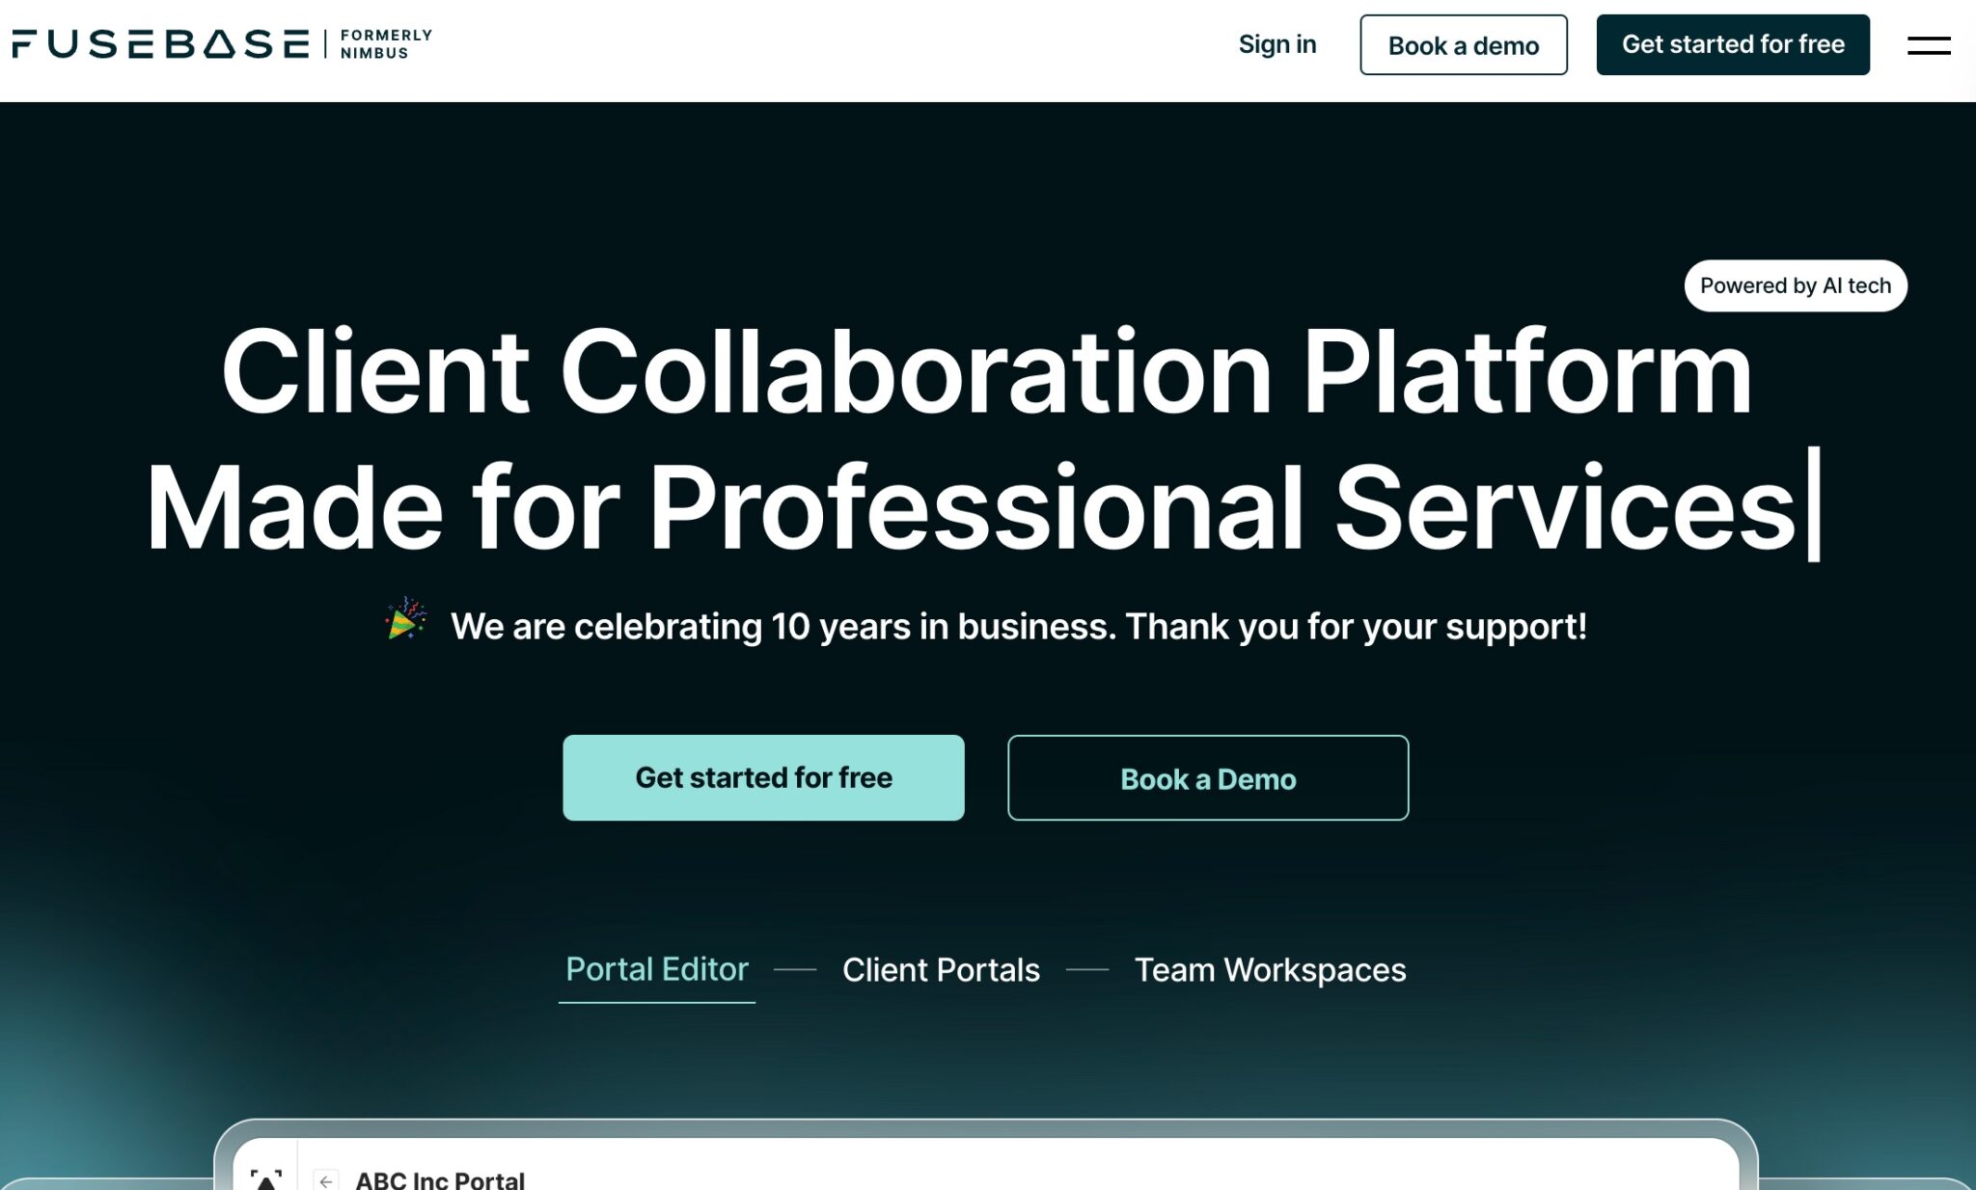1976x1190 pixels.
Task: Click the Powered by AI tech badge
Action: coord(1794,285)
